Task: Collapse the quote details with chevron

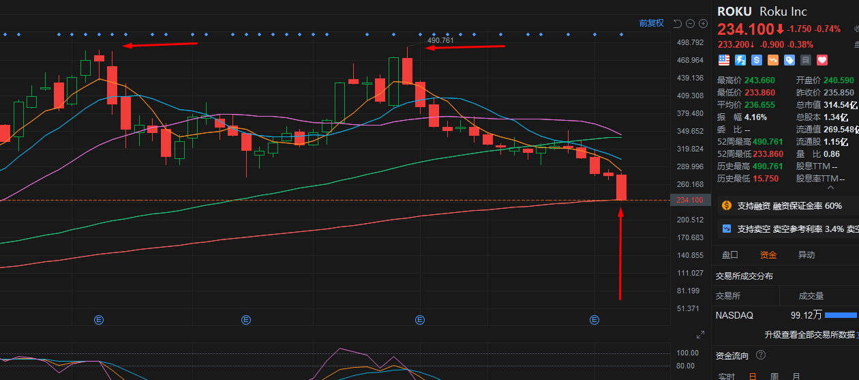Action: 830,187
